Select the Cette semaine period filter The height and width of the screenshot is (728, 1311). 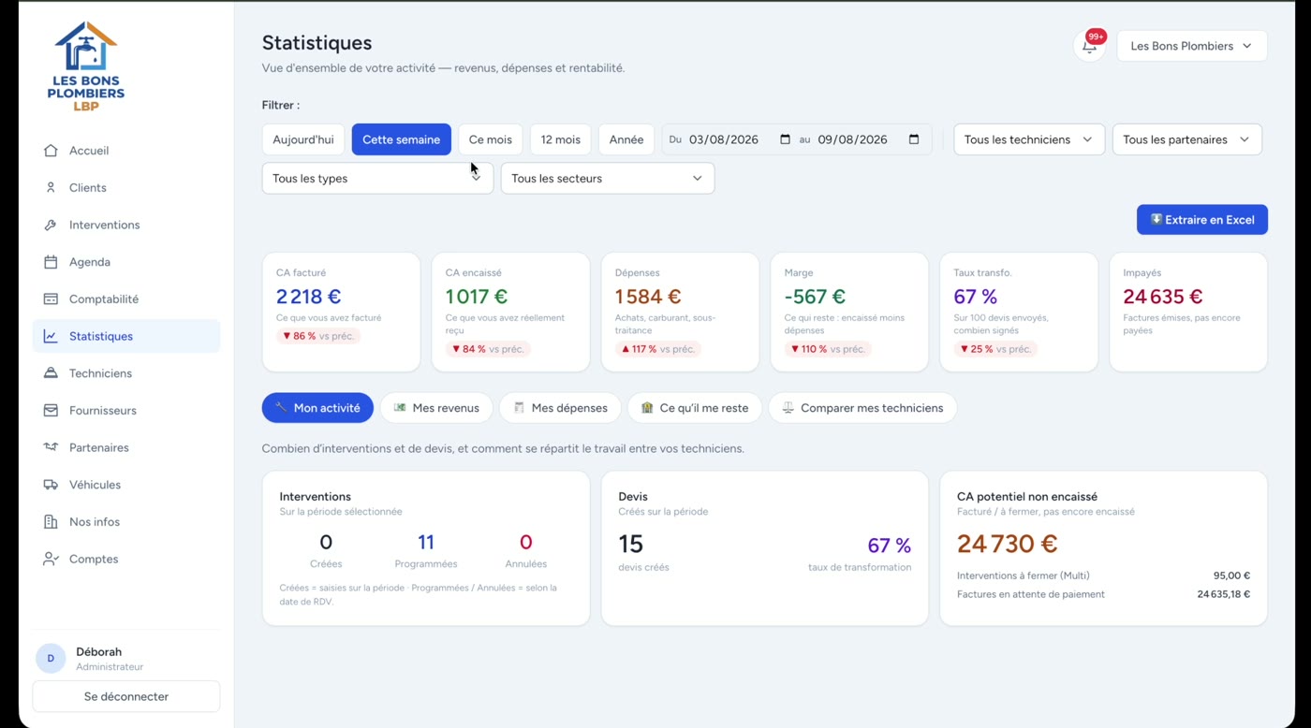click(x=401, y=139)
